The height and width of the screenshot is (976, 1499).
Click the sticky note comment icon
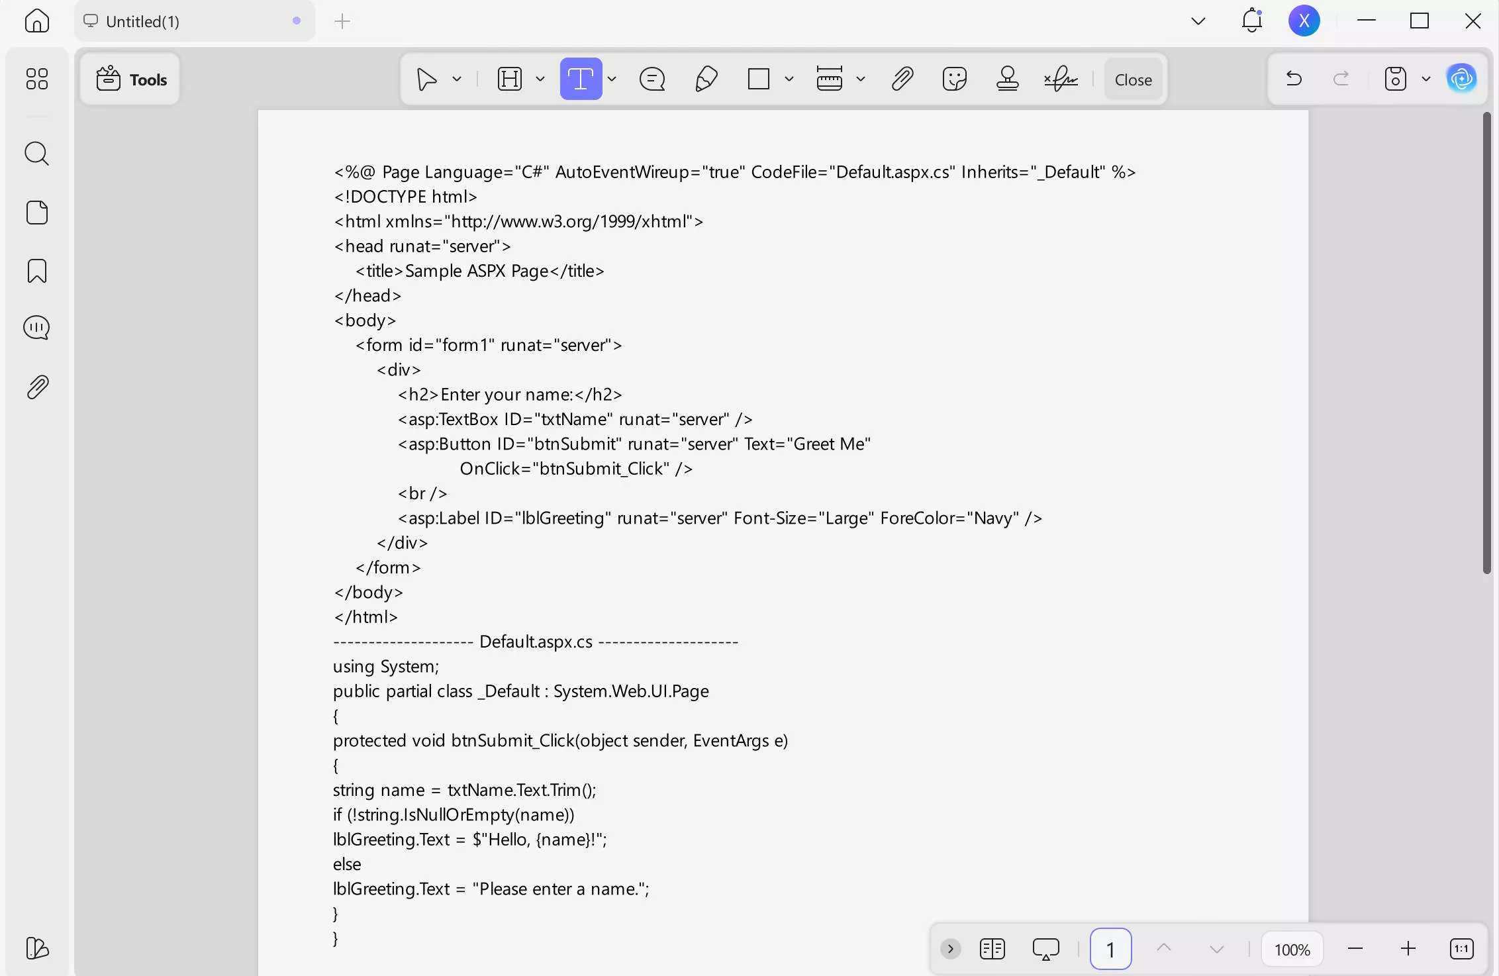pyautogui.click(x=652, y=79)
